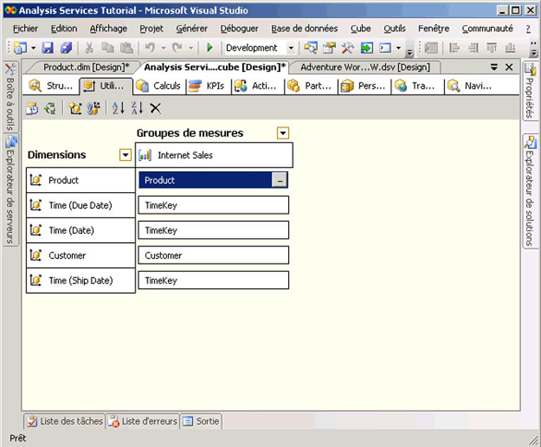Click the TimeKey cell for Time (Ship Date)

click(213, 280)
